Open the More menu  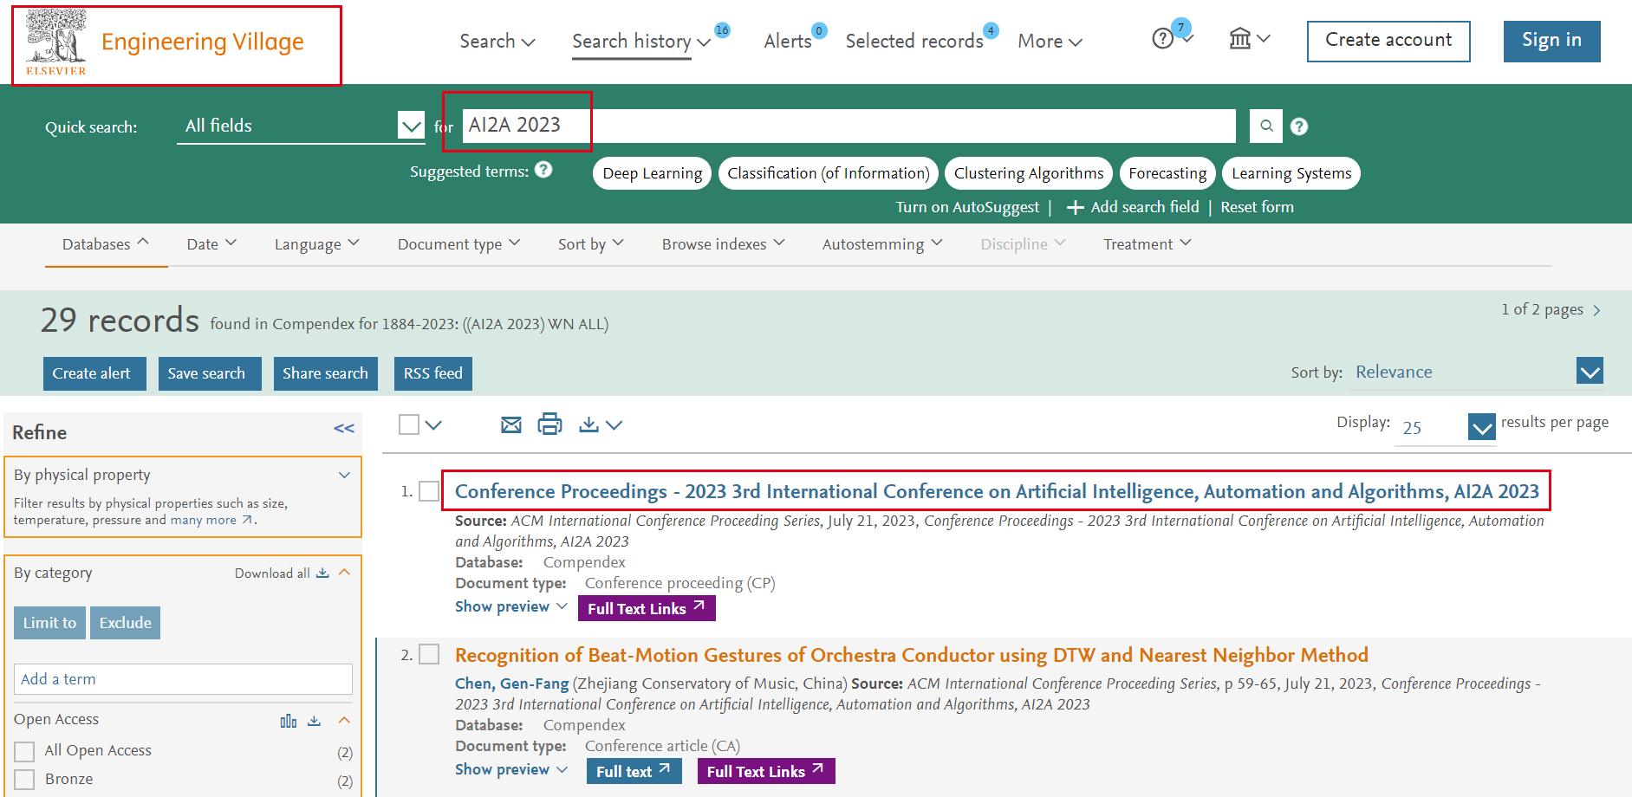point(1050,41)
